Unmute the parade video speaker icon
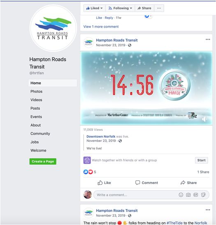Image resolution: width=216 pixels, height=225 pixels. 204,119
